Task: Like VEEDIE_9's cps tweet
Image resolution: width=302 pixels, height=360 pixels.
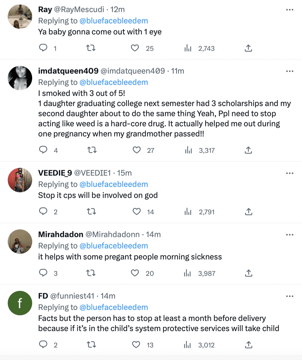Action: click(x=136, y=211)
